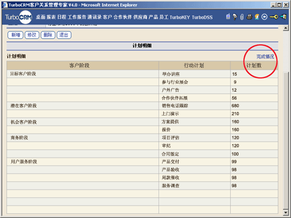Open the 完成情况 link

[x=265, y=56]
